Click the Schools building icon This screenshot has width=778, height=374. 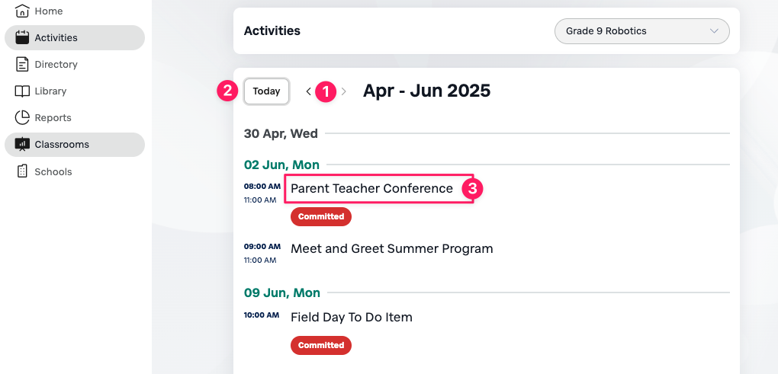pos(22,171)
